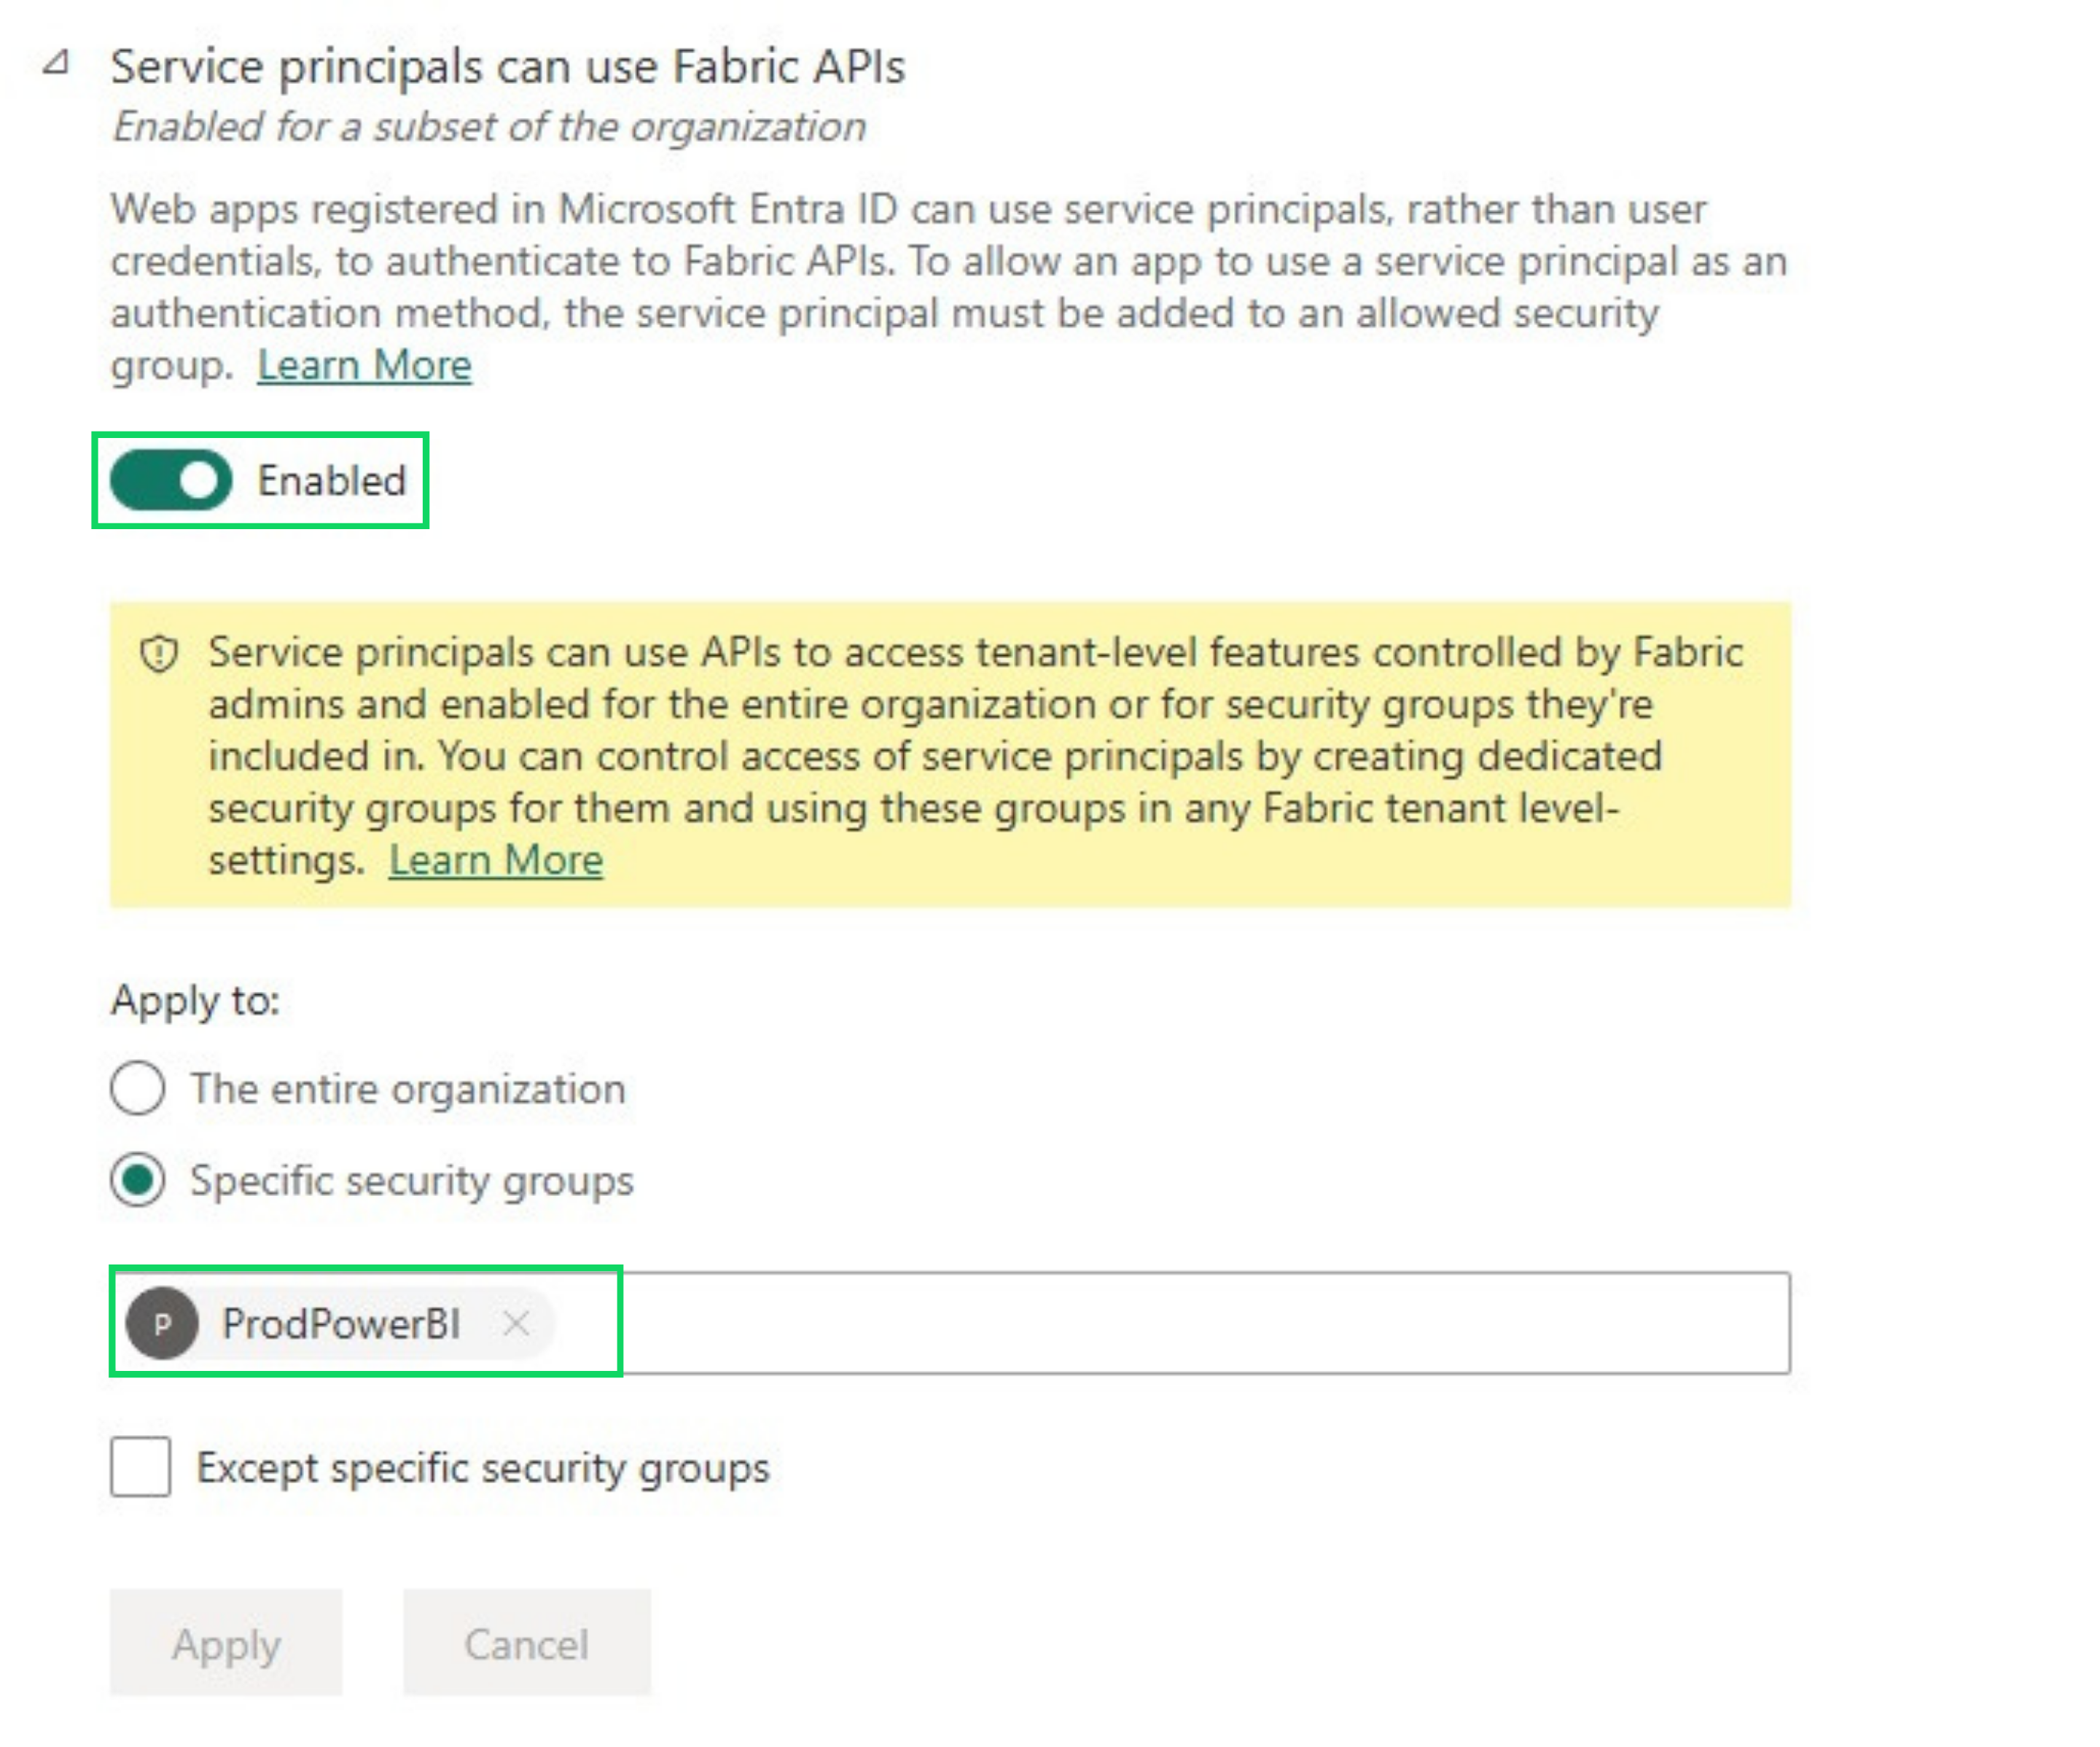Turn off the Enabled toggle switch
The image size is (2100, 1747).
click(171, 481)
